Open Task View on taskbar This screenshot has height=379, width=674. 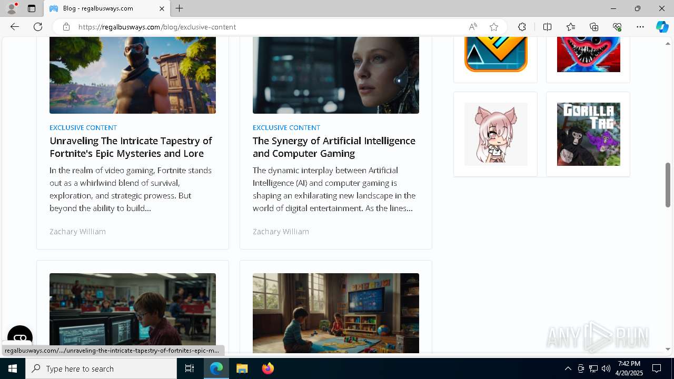point(190,368)
